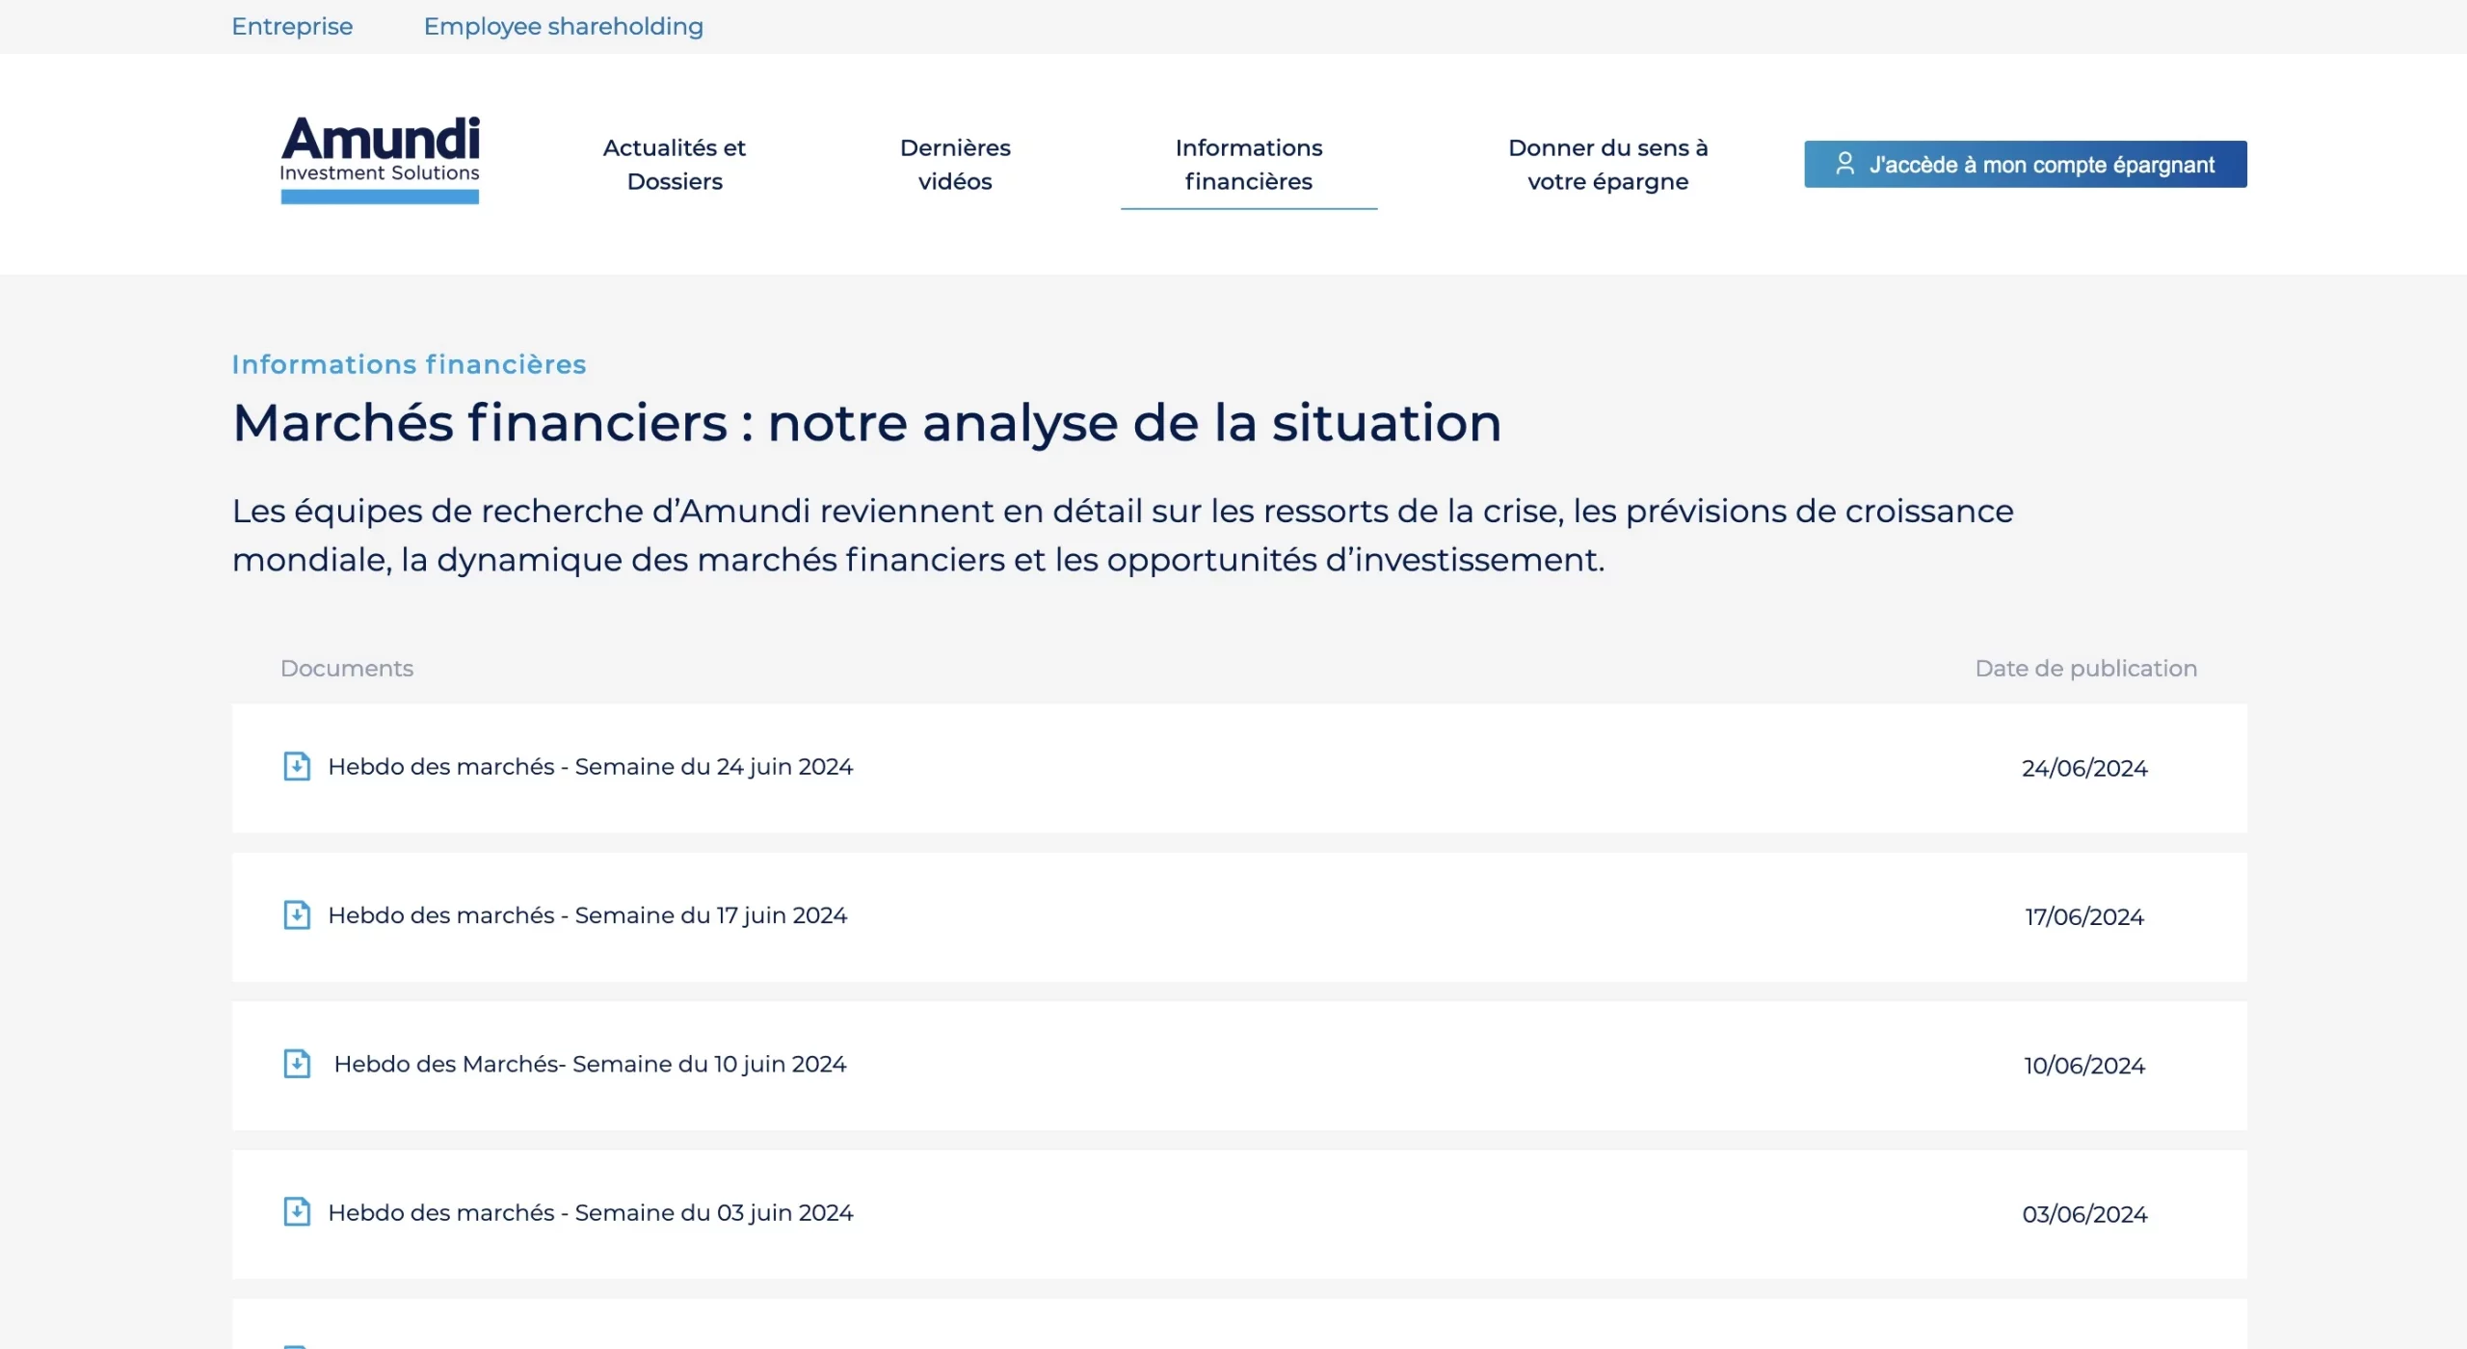The image size is (2467, 1349).
Task: Open Hebdo des Marchés- Semaine du 10 juin 2024
Action: (x=590, y=1064)
